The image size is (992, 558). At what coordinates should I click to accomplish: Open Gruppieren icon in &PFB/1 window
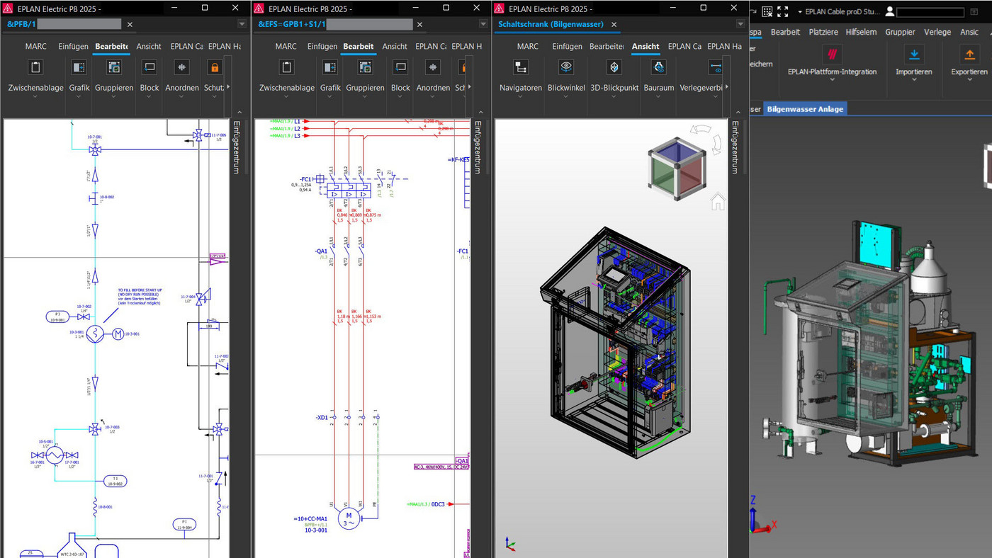(113, 67)
